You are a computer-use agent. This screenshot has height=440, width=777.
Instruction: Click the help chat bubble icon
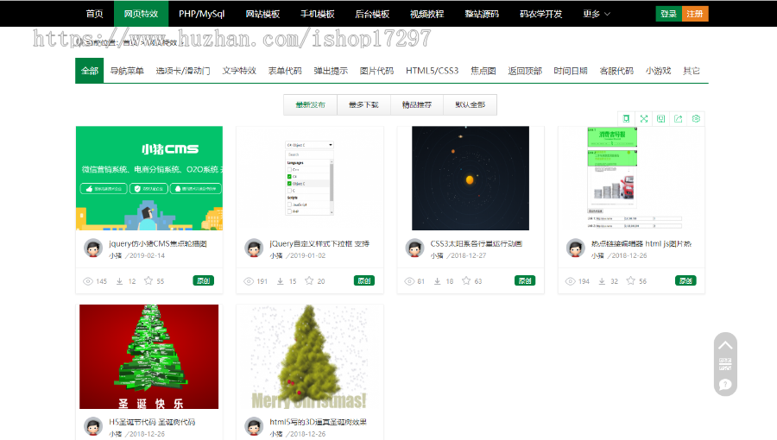[x=725, y=385]
